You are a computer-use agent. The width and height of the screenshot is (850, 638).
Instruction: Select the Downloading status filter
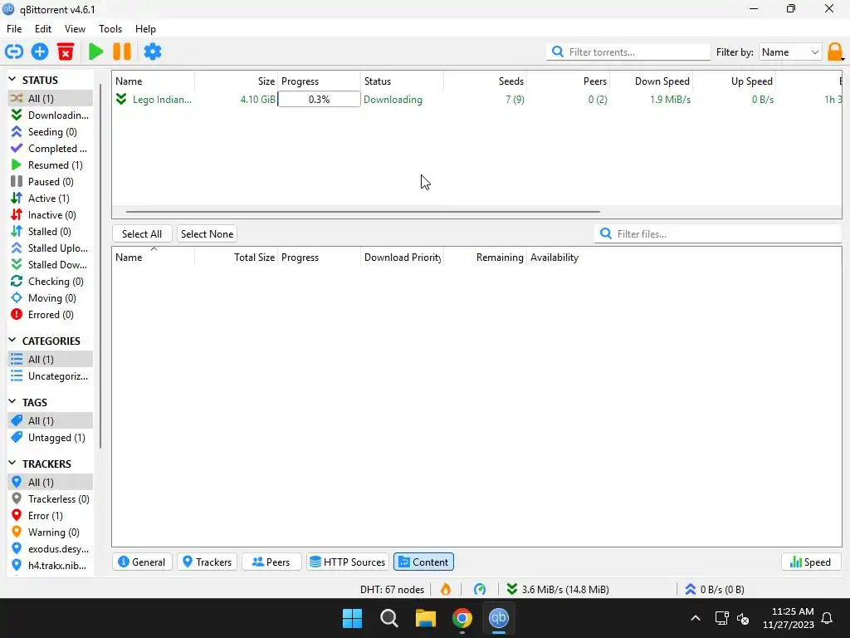[51, 115]
